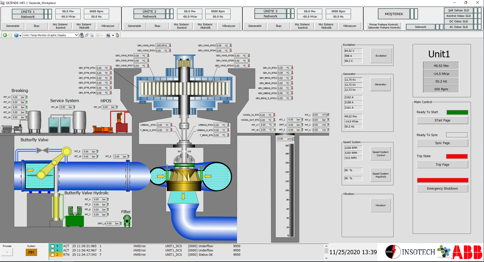Open the Sync Page button
The height and width of the screenshot is (262, 484).
click(442, 143)
